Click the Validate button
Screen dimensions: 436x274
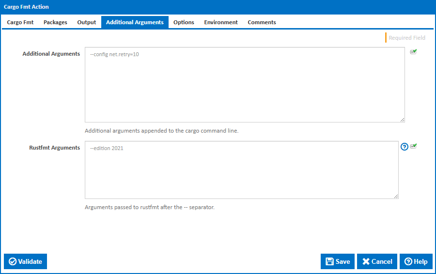(25, 261)
